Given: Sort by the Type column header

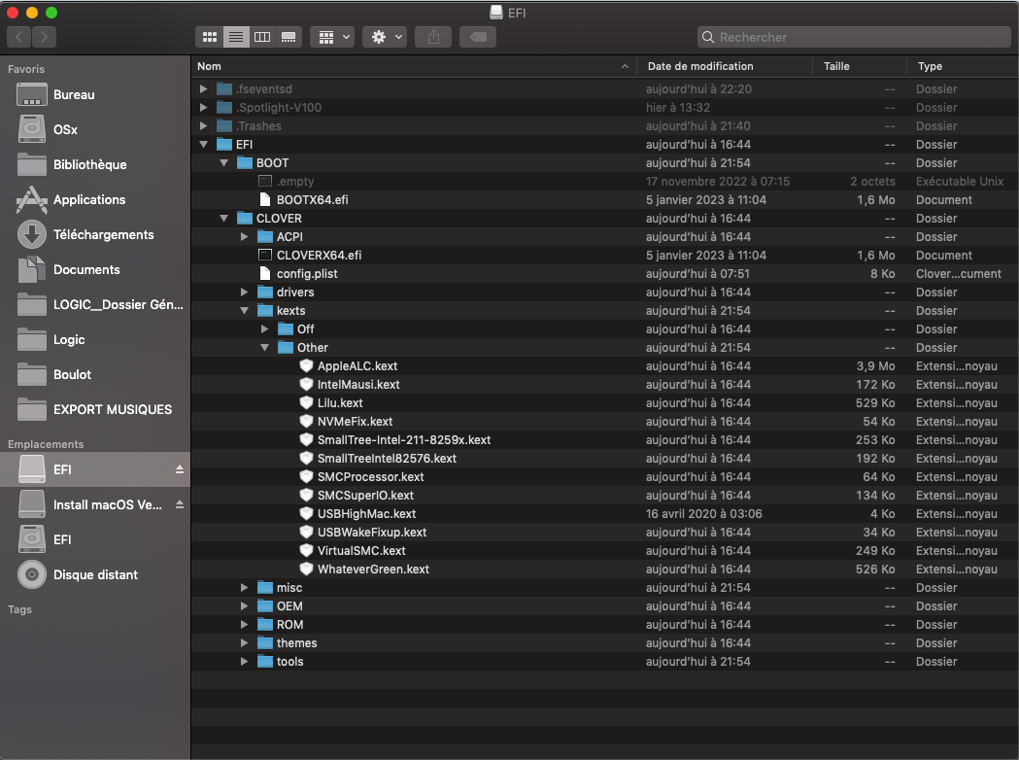Looking at the screenshot, I should [x=963, y=66].
